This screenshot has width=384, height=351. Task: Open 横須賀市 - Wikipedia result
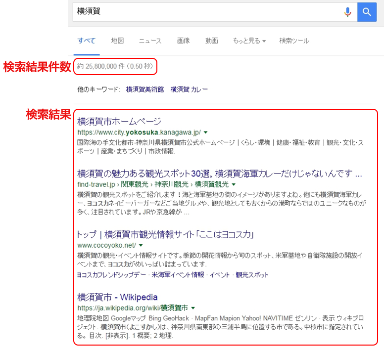117,297
